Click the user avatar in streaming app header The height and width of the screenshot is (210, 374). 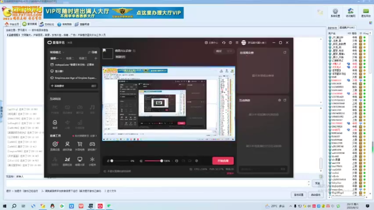(x=244, y=42)
